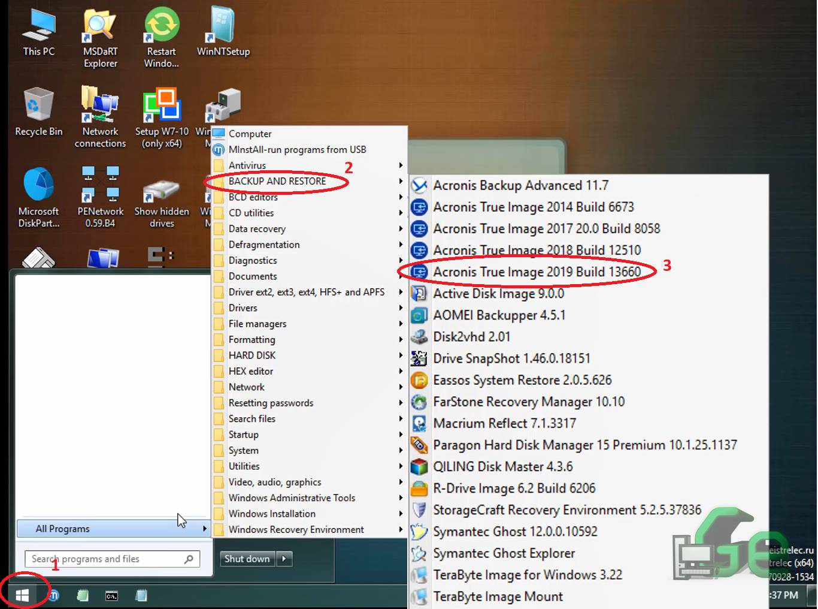Open command prompt icon in taskbar
The width and height of the screenshot is (818, 609).
tap(111, 595)
